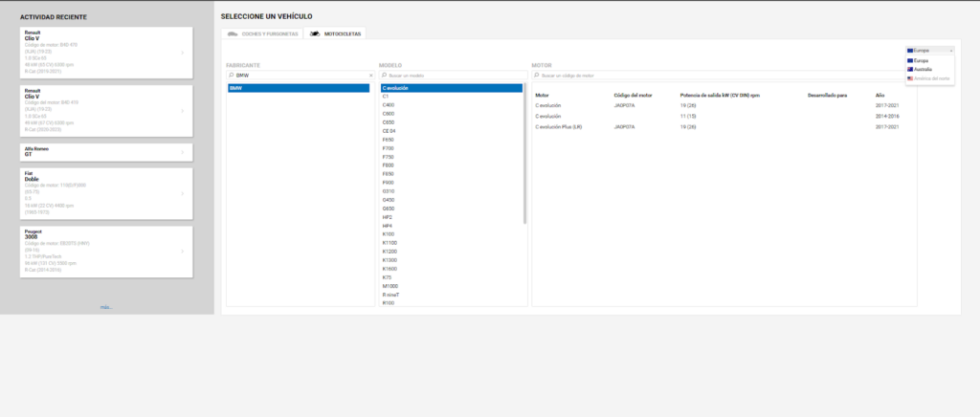Viewport: 980px width, 417px height.
Task: Select model M1000
Action: [x=452, y=286]
